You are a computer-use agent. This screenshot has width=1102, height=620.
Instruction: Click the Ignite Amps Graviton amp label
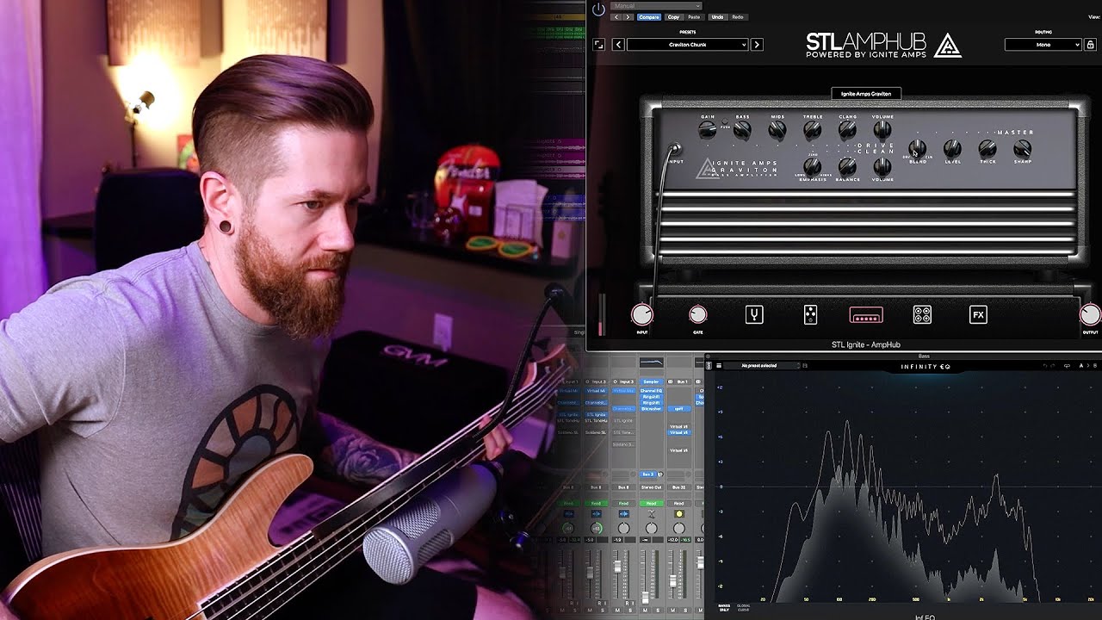coord(866,93)
